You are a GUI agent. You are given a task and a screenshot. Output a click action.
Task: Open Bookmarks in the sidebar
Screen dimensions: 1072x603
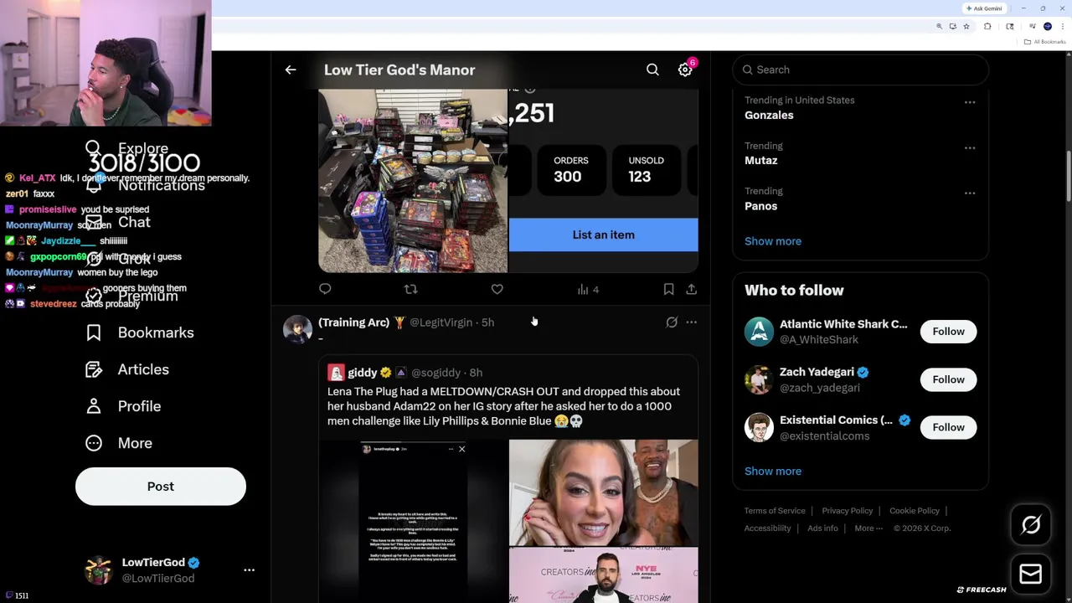pos(140,332)
